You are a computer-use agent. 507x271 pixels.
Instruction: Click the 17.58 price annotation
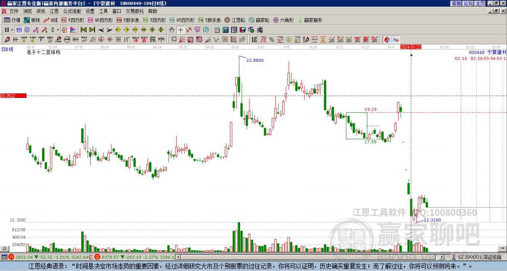pos(370,142)
